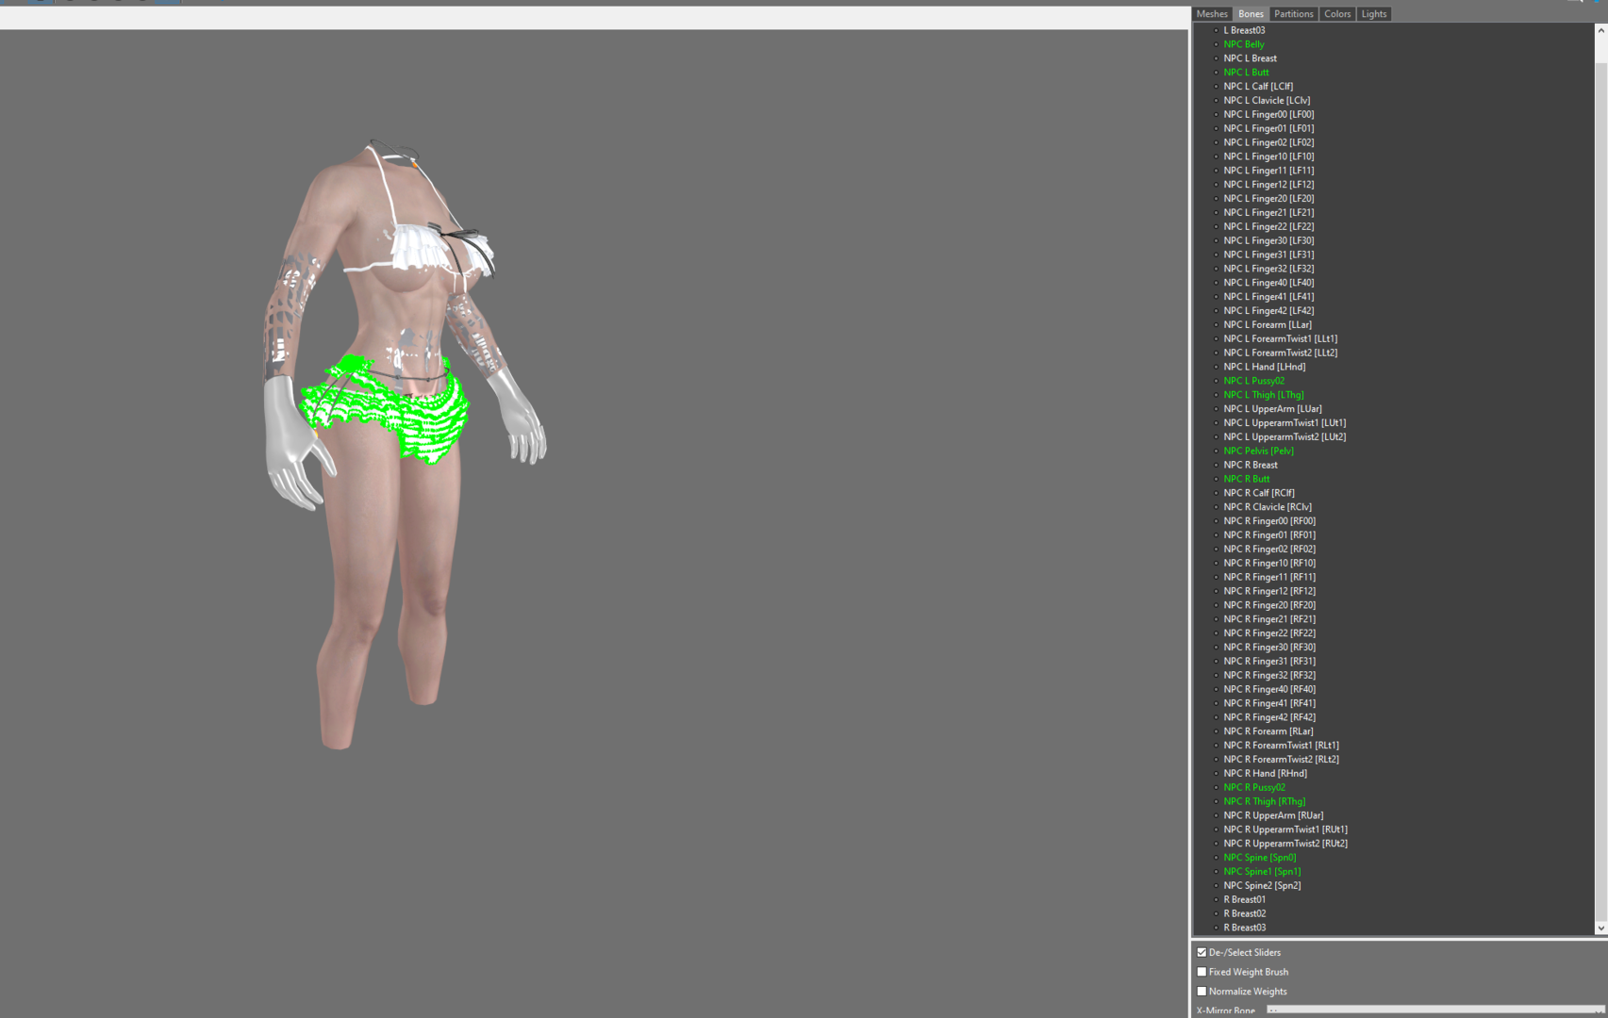Select NPC R Calf [RClf] bone

pos(1259,493)
